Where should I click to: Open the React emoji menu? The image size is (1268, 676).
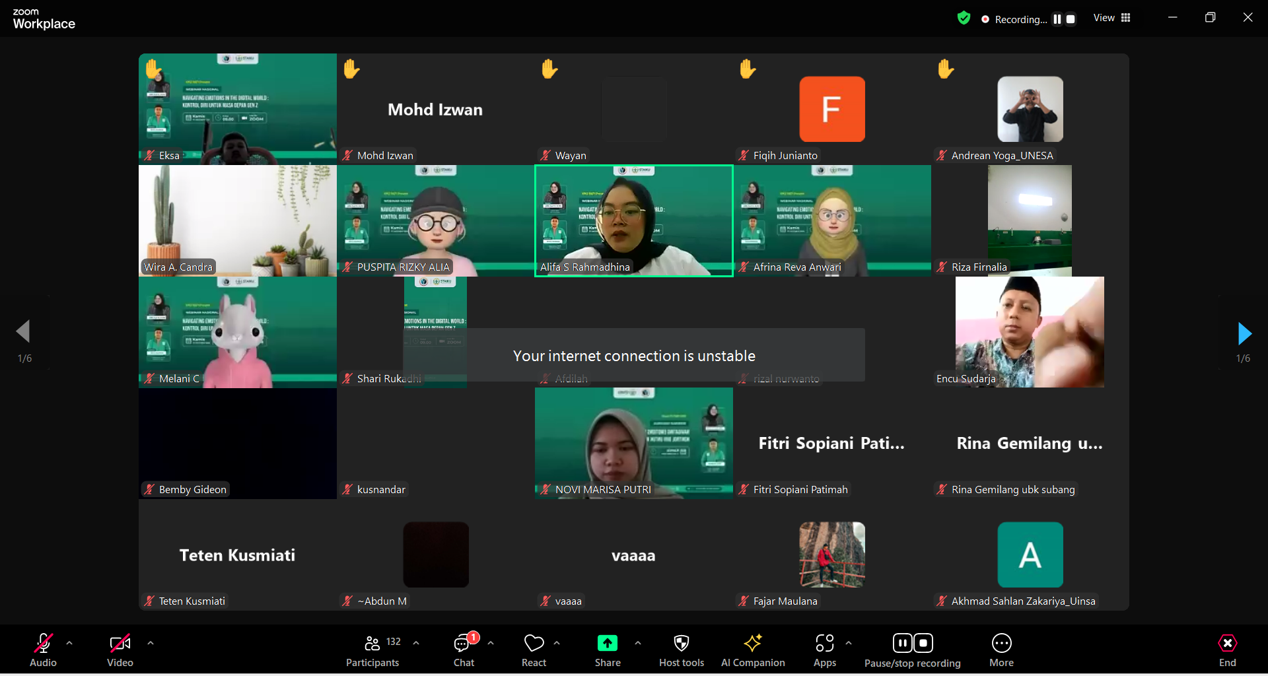click(x=534, y=650)
